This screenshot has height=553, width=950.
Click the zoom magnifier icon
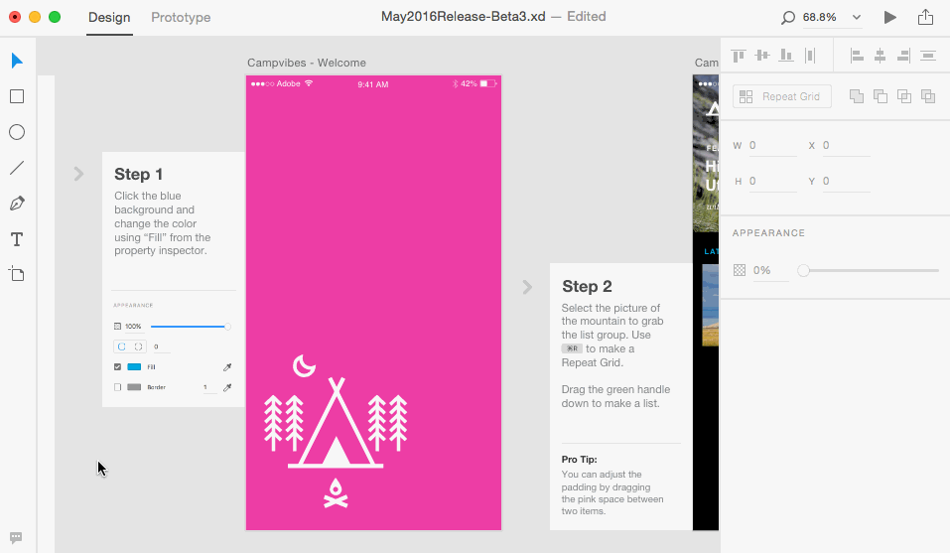click(787, 18)
